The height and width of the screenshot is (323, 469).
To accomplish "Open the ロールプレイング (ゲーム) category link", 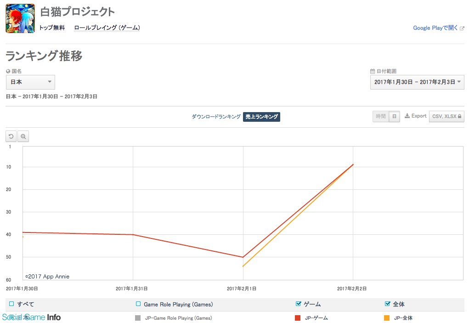I will 107,28.
